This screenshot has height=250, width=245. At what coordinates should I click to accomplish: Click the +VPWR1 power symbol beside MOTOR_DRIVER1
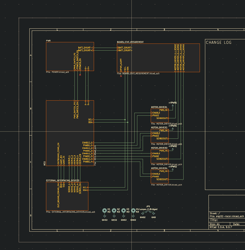point(173,104)
